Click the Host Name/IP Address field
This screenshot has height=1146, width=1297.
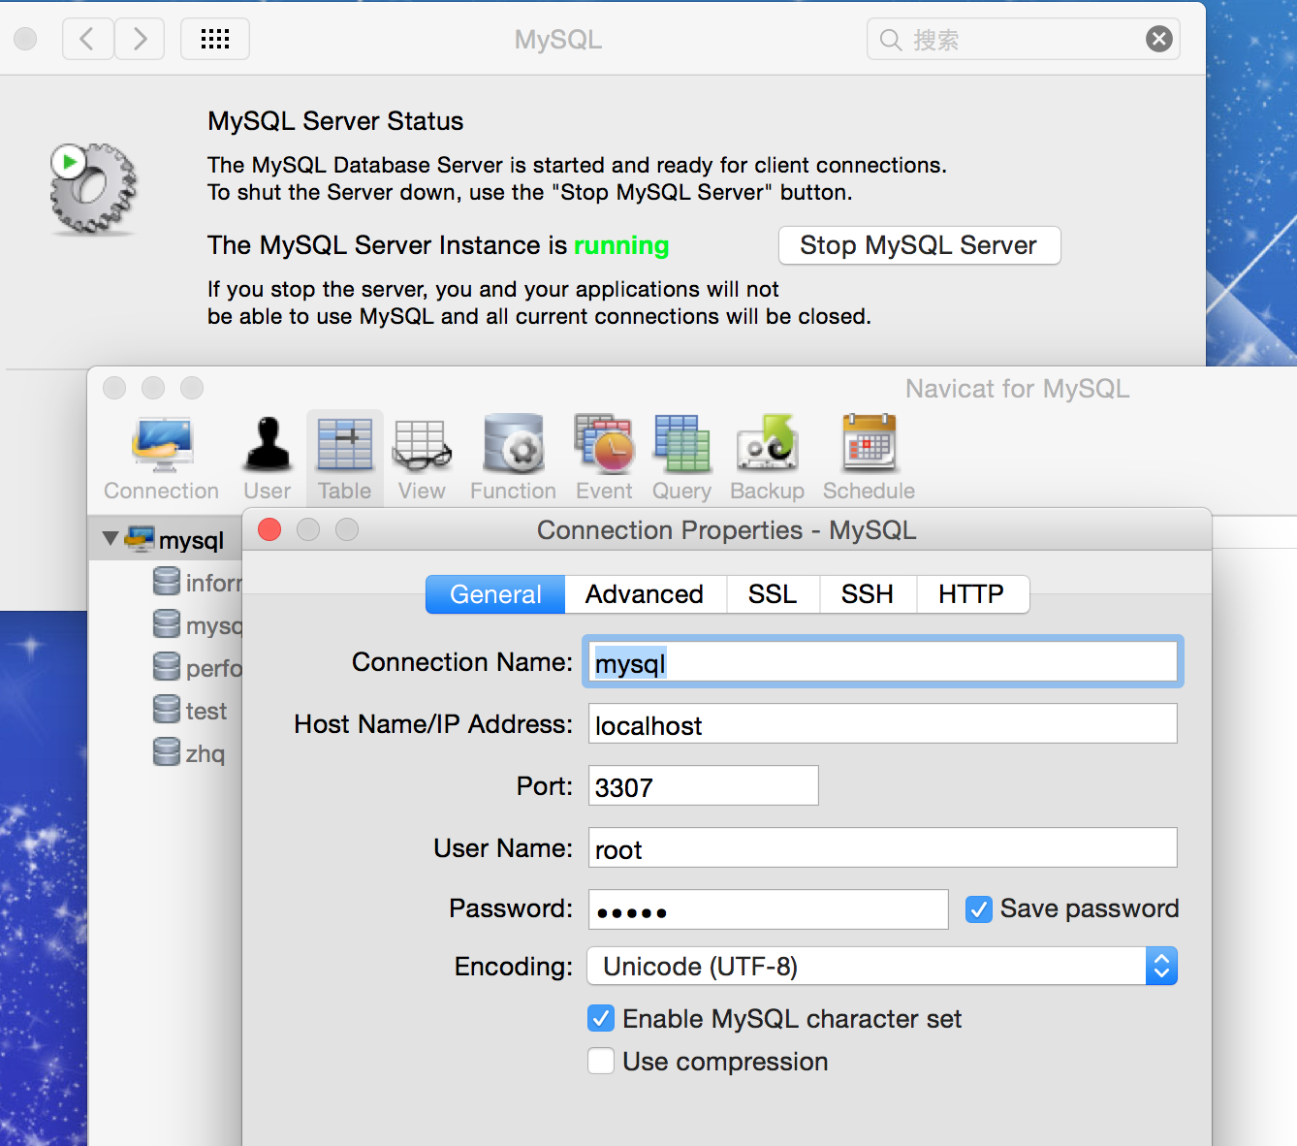(882, 724)
